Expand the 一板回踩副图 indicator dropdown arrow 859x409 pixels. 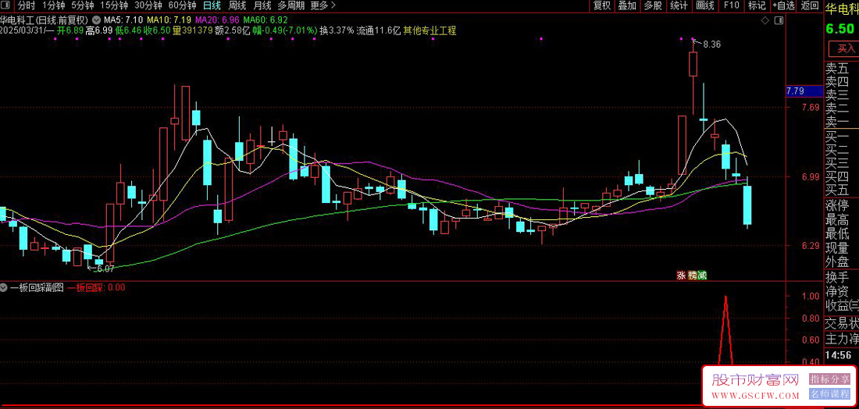click(x=5, y=287)
